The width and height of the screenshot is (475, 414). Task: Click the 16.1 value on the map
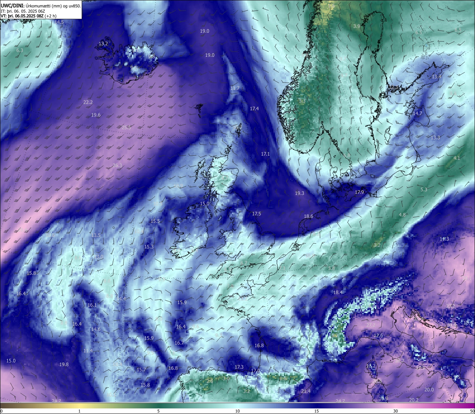click(92, 305)
